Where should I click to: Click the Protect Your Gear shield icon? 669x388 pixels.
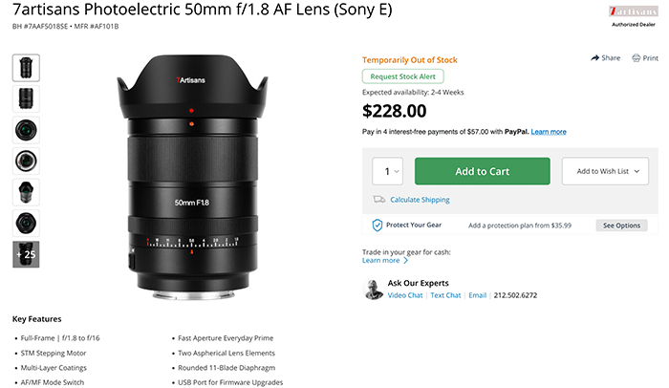coord(378,225)
